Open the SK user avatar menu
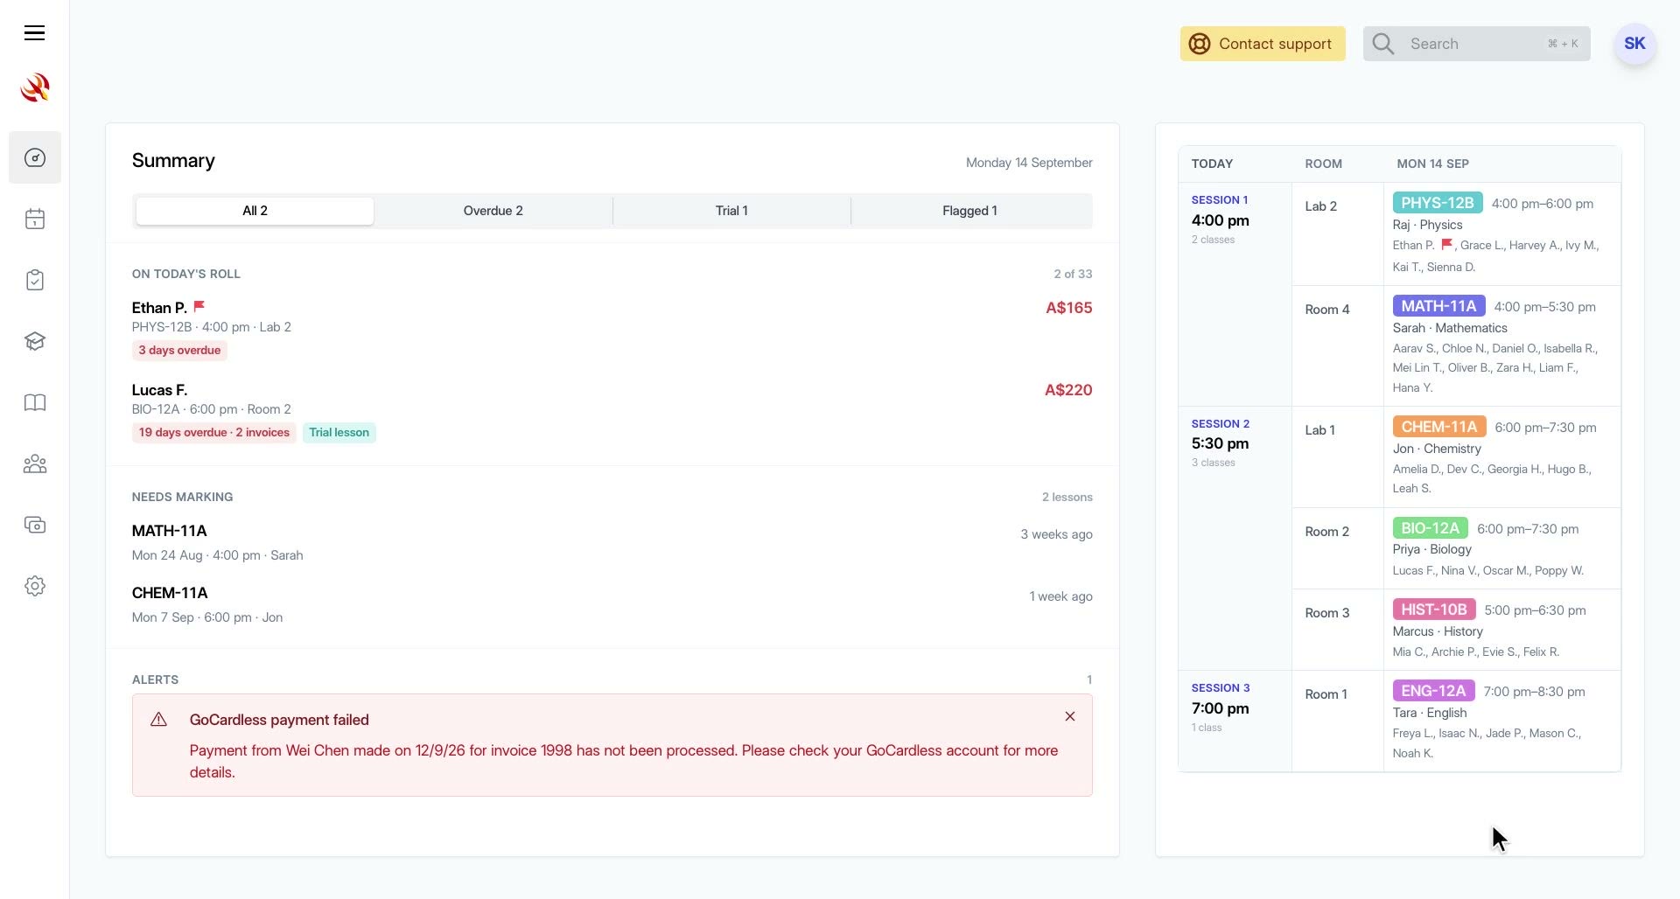Image resolution: width=1680 pixels, height=899 pixels. (1634, 44)
